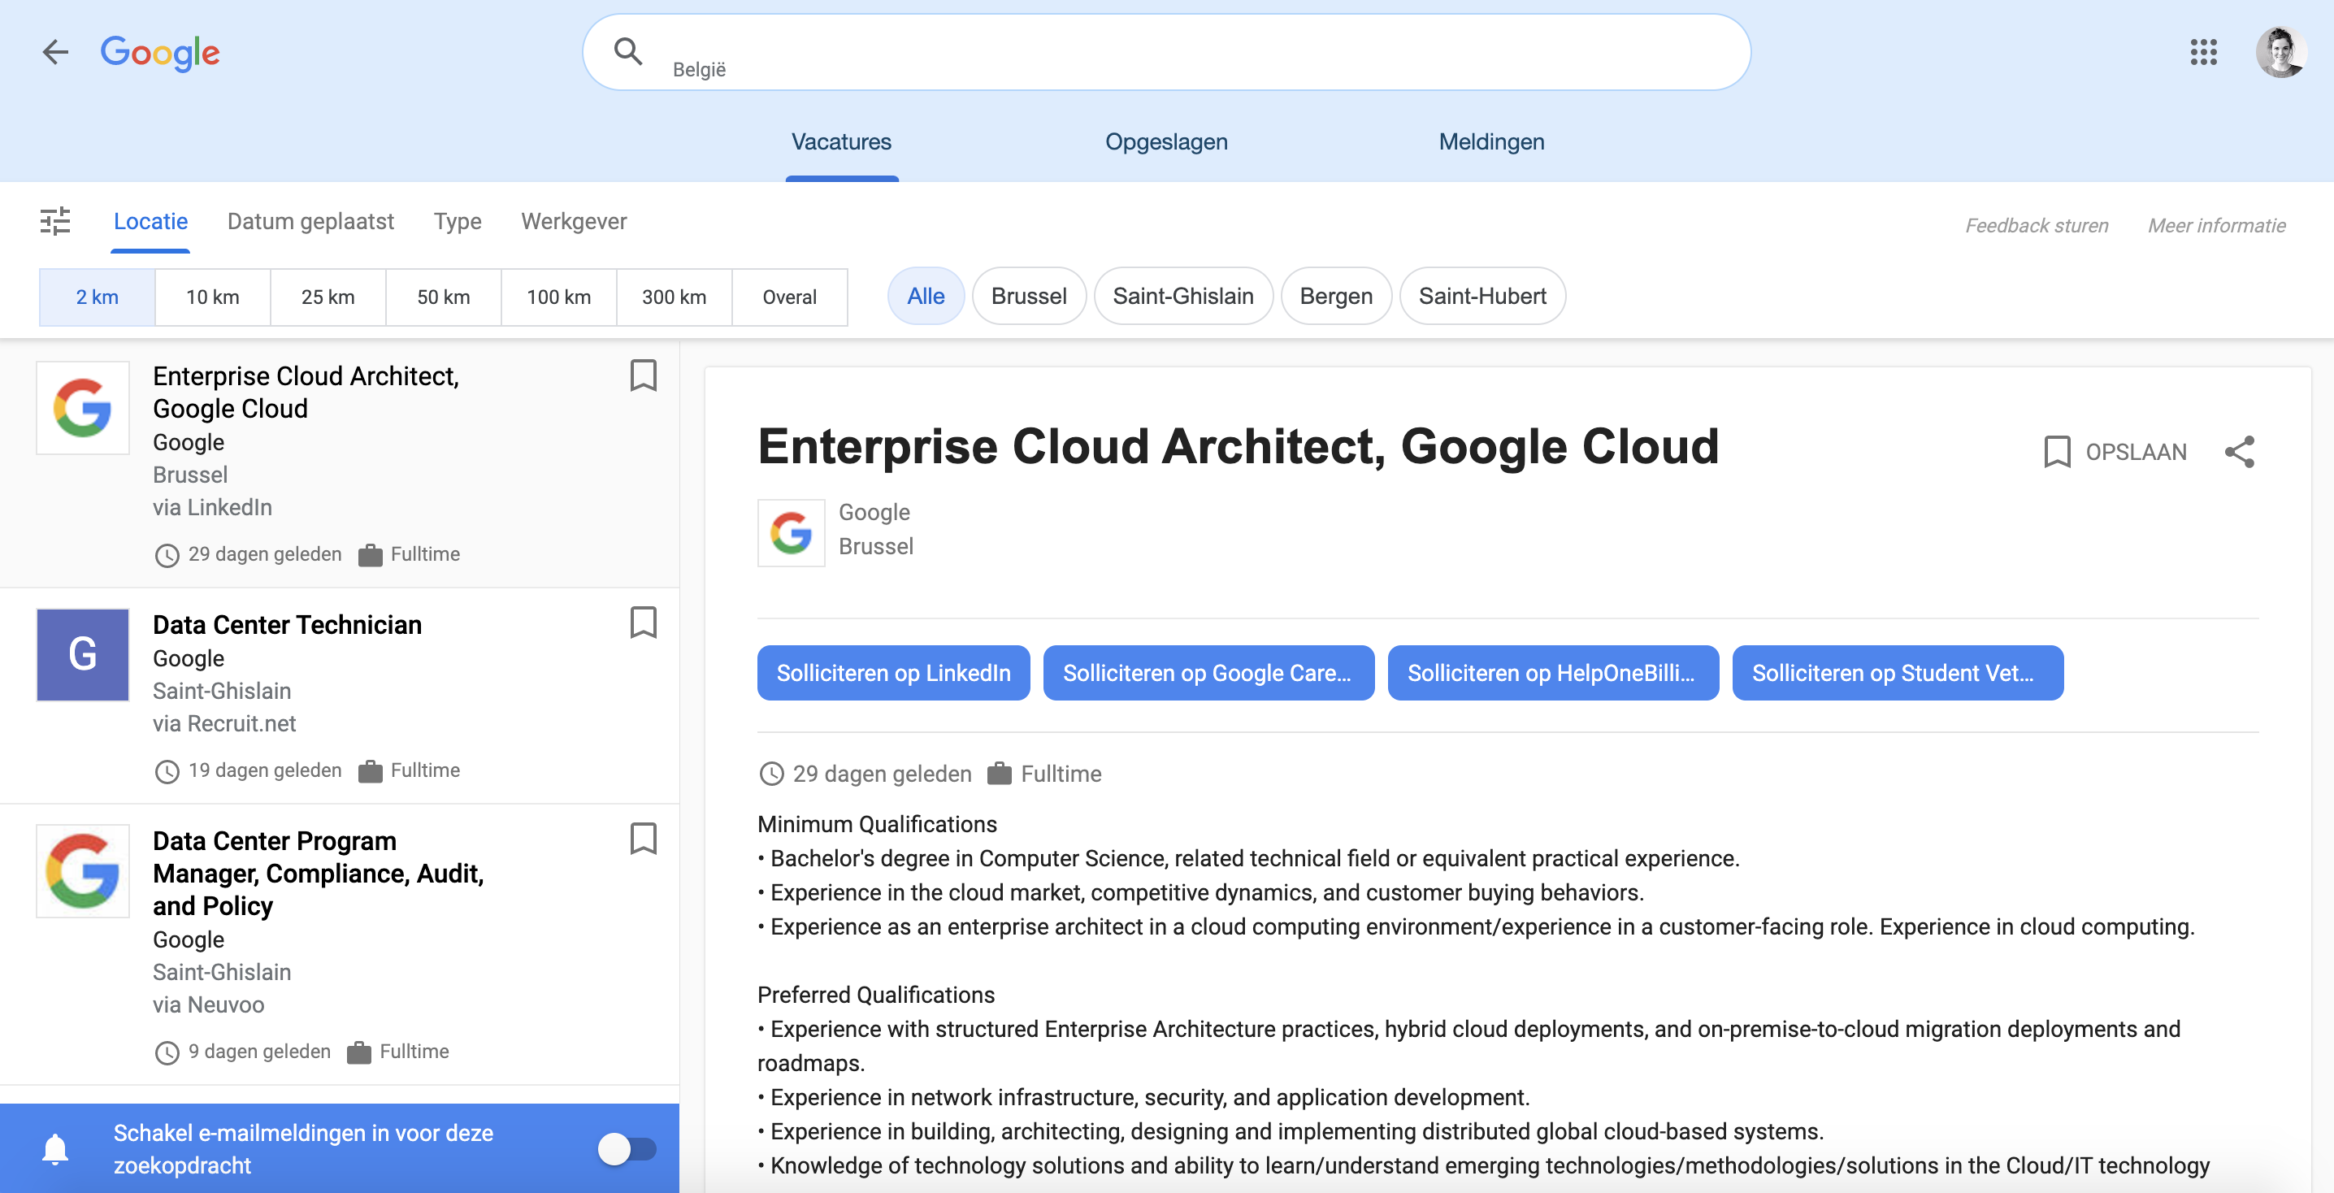Click the Google logo of Program Manager card
Image resolution: width=2334 pixels, height=1193 pixels.
[82, 870]
